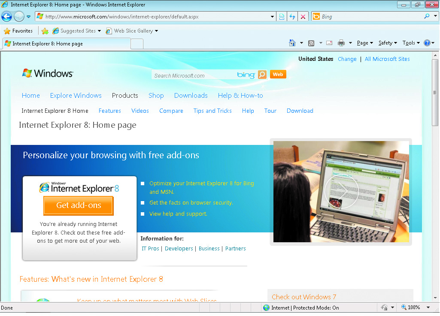This screenshot has height=316, width=440.
Task: Click the orange Bing search button on page
Action: [x=262, y=75]
